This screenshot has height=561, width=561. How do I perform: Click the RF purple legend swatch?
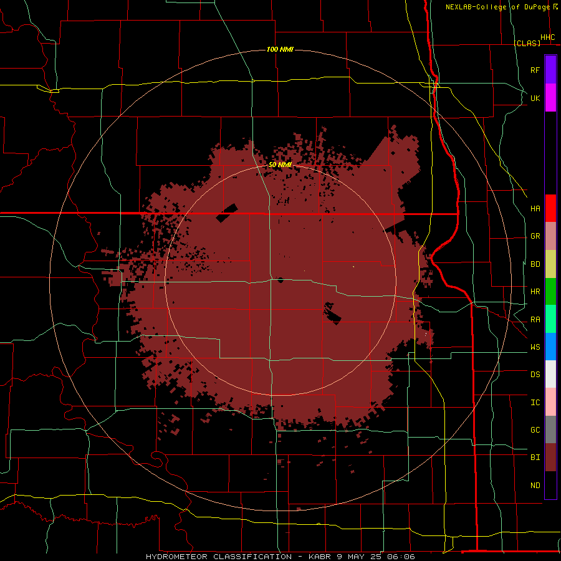(x=550, y=70)
